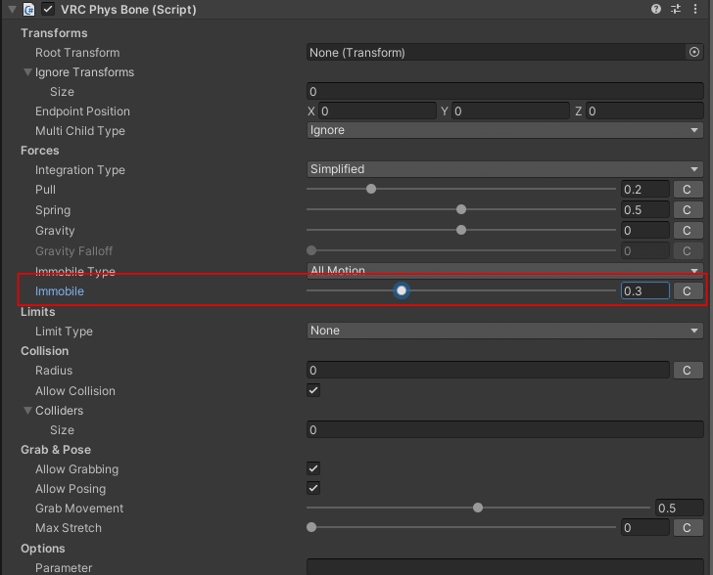The image size is (713, 575).
Task: Click the Gravity property label
Action: [x=55, y=231]
